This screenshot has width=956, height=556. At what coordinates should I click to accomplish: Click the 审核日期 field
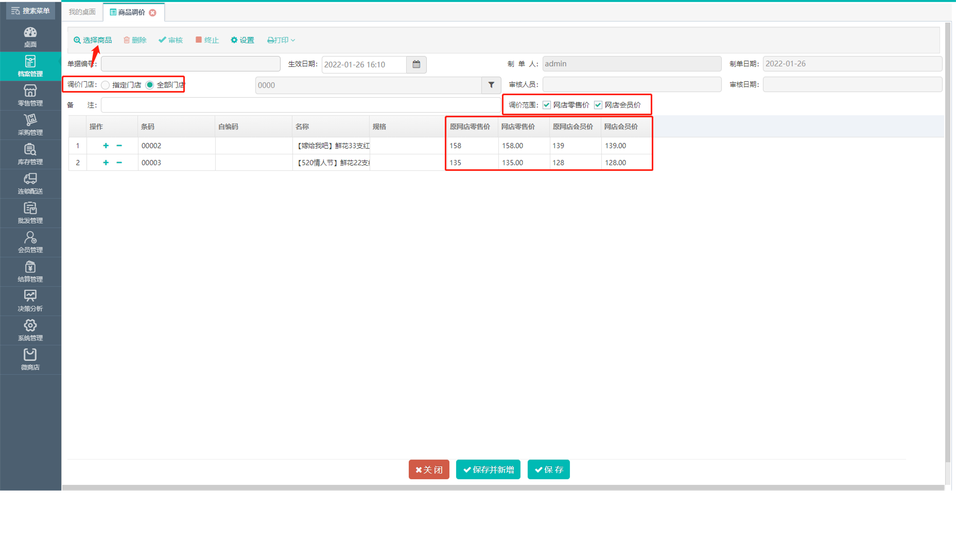[853, 84]
